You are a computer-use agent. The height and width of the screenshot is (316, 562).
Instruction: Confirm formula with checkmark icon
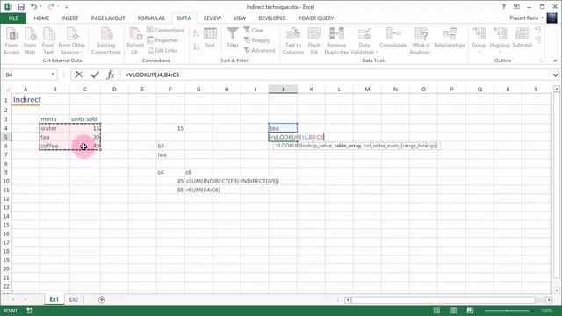point(95,75)
